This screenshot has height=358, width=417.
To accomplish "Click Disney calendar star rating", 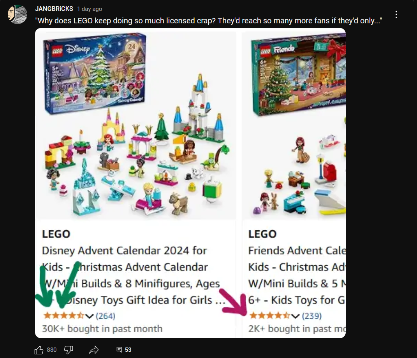I will pos(64,316).
